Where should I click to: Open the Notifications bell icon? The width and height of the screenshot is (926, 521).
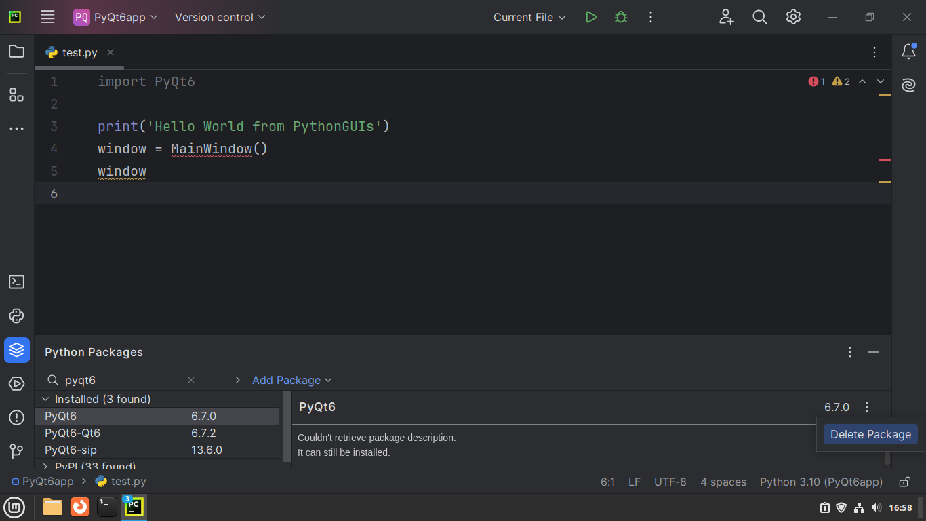(x=908, y=52)
